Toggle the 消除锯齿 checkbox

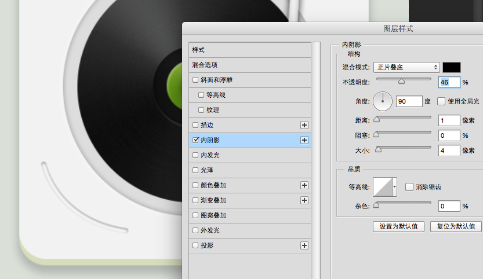pos(409,187)
